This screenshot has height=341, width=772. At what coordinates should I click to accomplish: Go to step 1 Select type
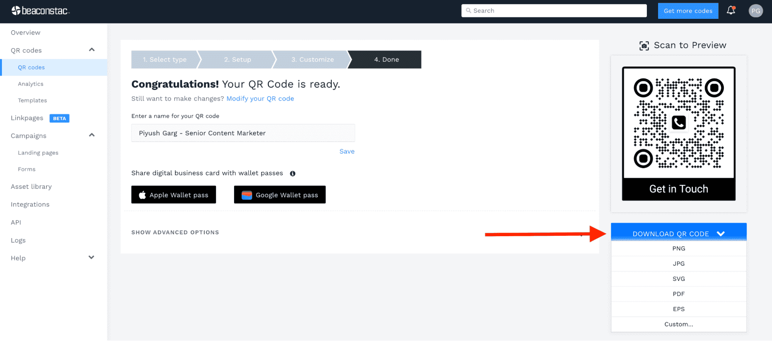pyautogui.click(x=165, y=59)
